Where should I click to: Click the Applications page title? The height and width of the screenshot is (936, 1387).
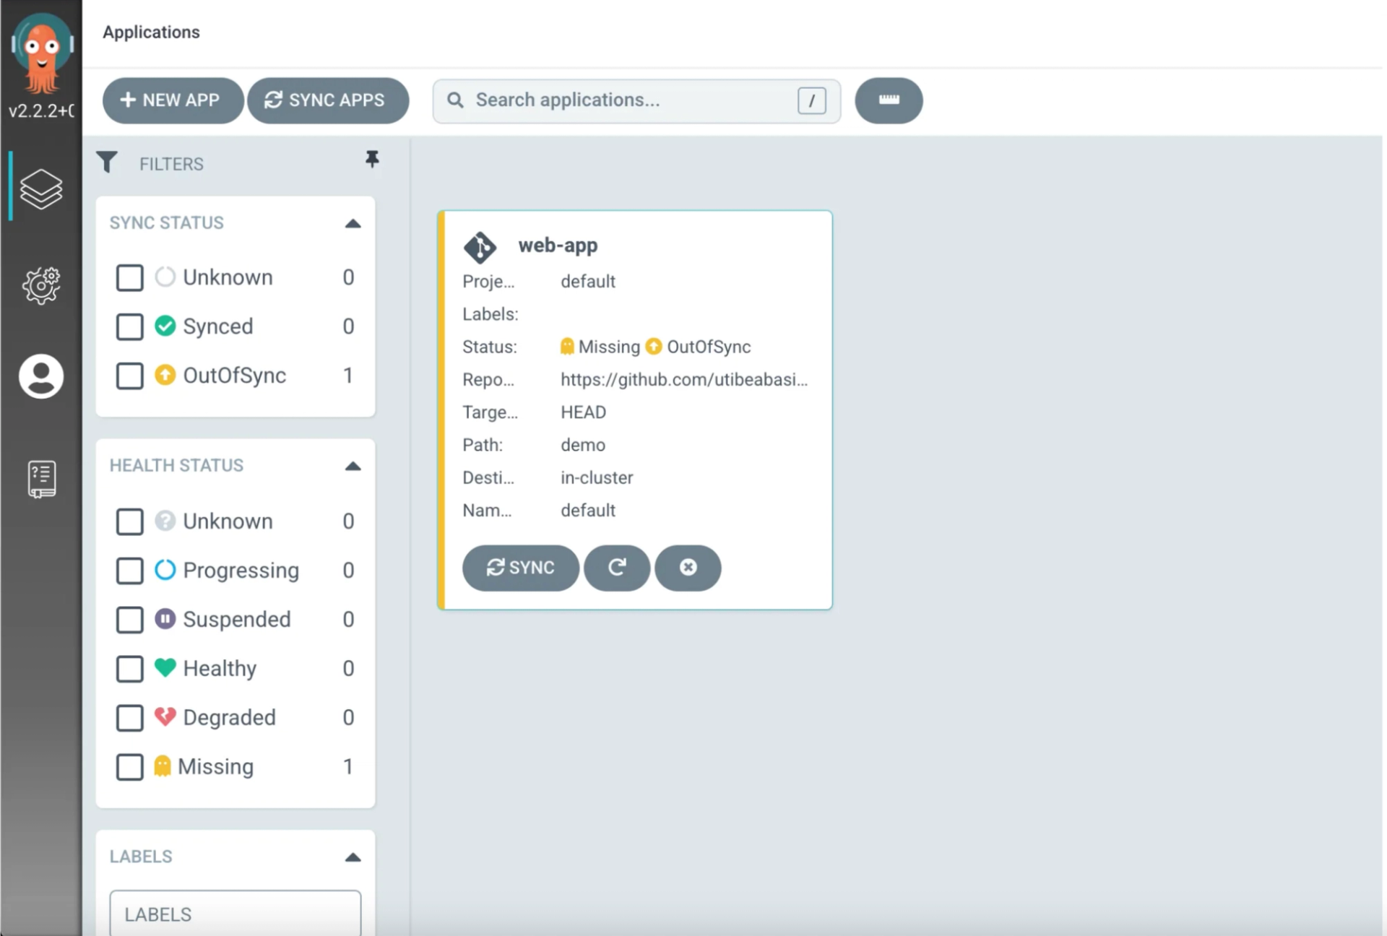151,32
